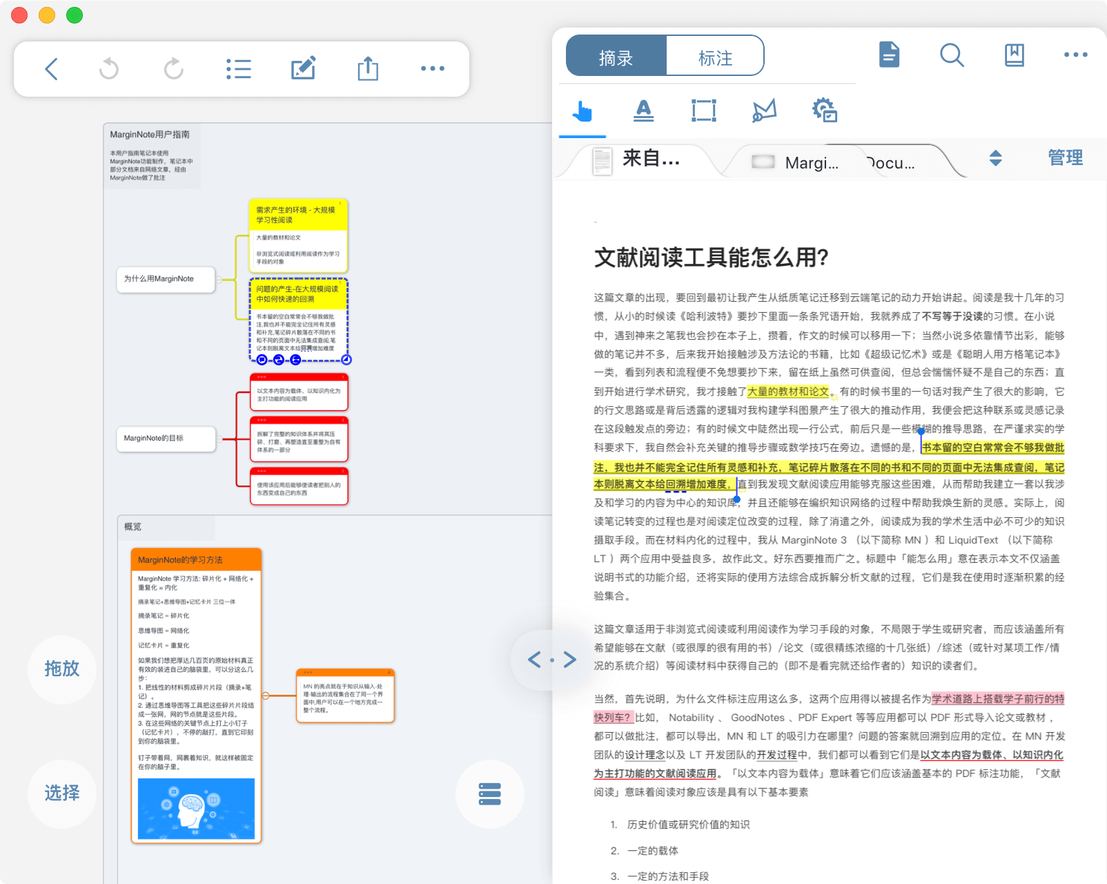
Task: Select the lasso excerpt tool
Action: point(763,110)
